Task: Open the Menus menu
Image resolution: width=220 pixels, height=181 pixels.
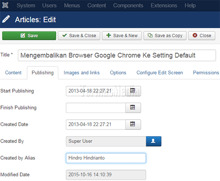Action: point(72,5)
